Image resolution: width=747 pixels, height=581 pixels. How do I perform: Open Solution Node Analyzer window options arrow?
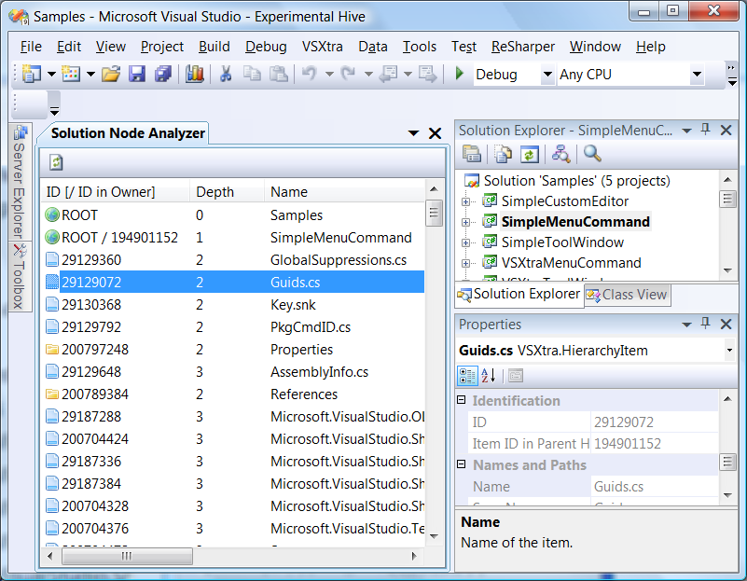click(x=413, y=133)
